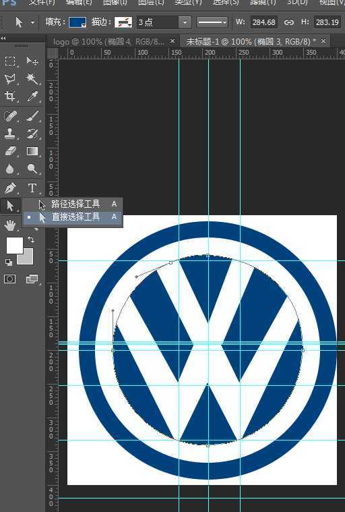Click the stroke width field showing 3点
The height and width of the screenshot is (512, 345).
tap(158, 22)
